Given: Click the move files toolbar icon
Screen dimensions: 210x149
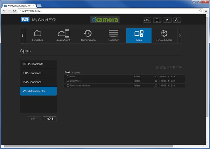Looking at the screenshot, I should pos(161,67).
